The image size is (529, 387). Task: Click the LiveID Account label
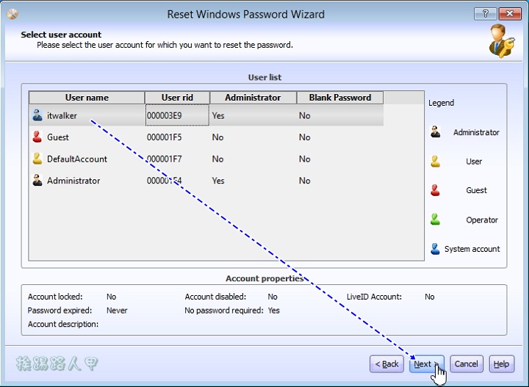(374, 297)
